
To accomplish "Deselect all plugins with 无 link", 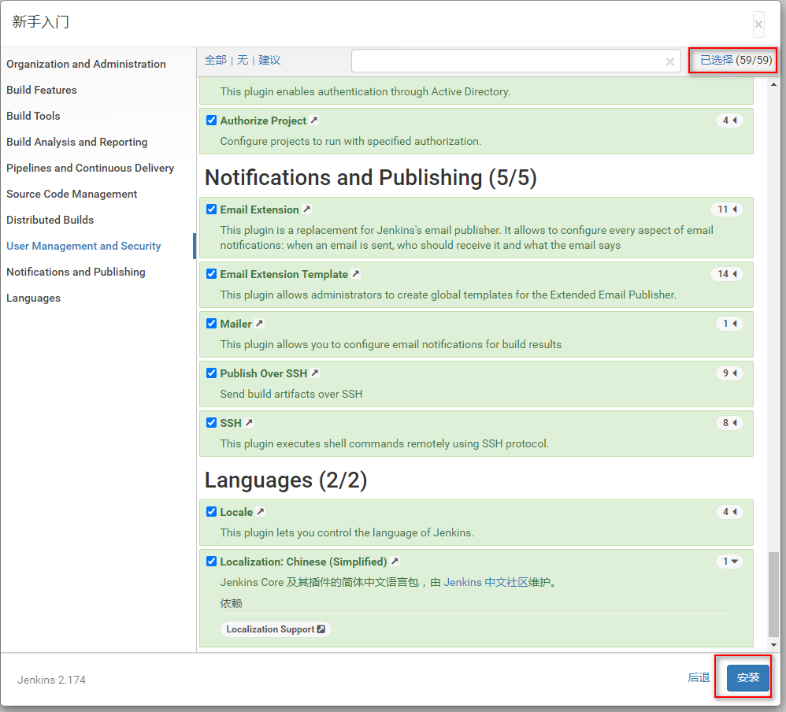I will click(x=243, y=60).
